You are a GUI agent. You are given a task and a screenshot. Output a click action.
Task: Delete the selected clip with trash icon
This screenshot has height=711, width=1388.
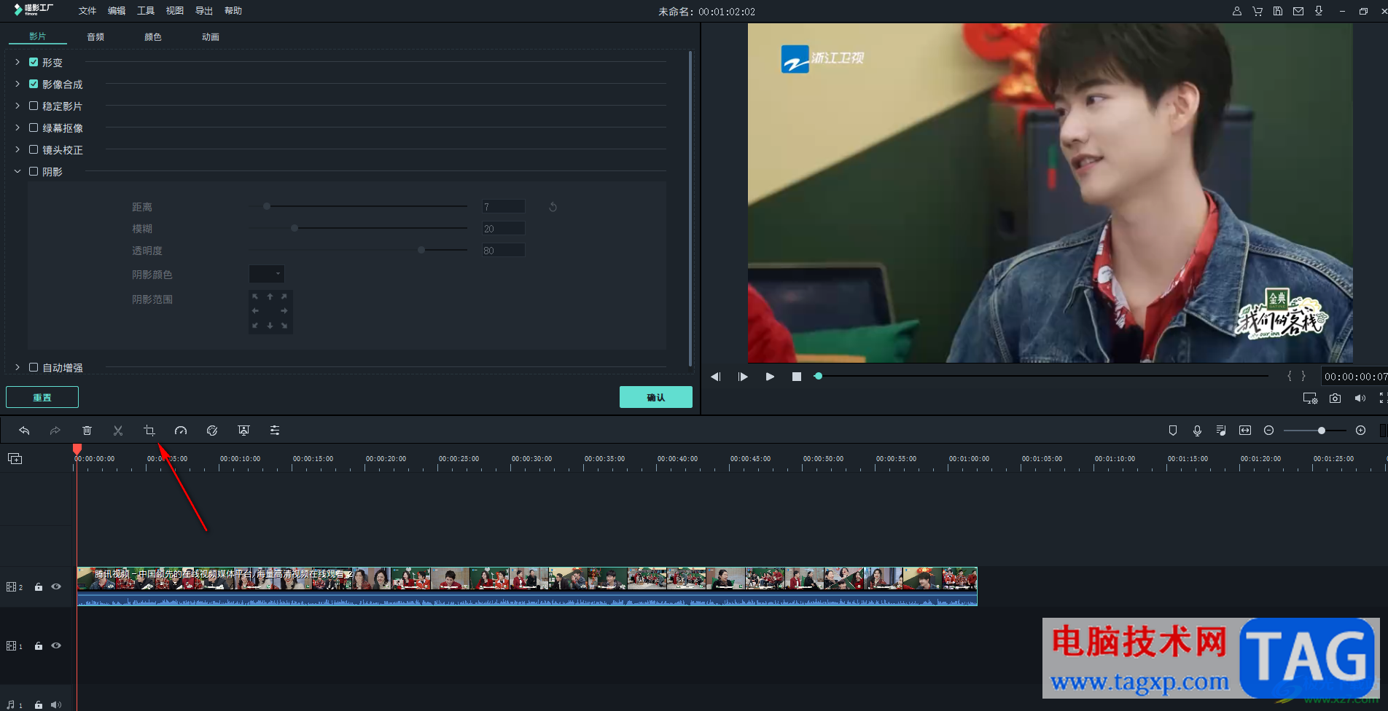click(x=87, y=431)
